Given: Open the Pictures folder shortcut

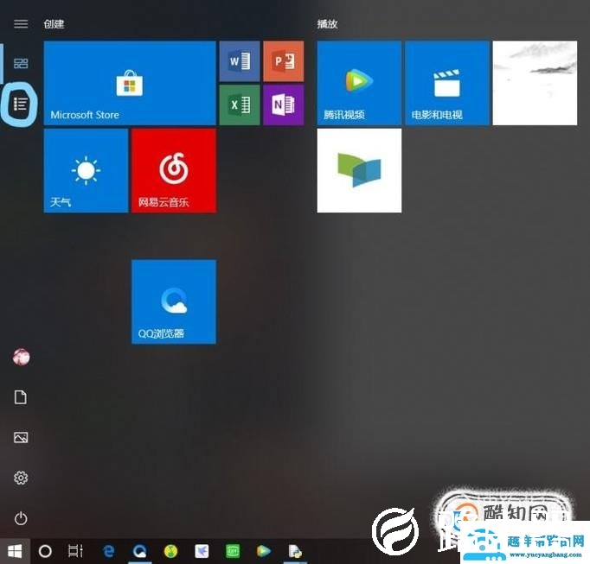Looking at the screenshot, I should click(x=21, y=437).
